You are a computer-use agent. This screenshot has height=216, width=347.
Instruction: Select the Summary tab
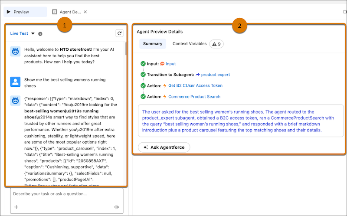click(153, 44)
